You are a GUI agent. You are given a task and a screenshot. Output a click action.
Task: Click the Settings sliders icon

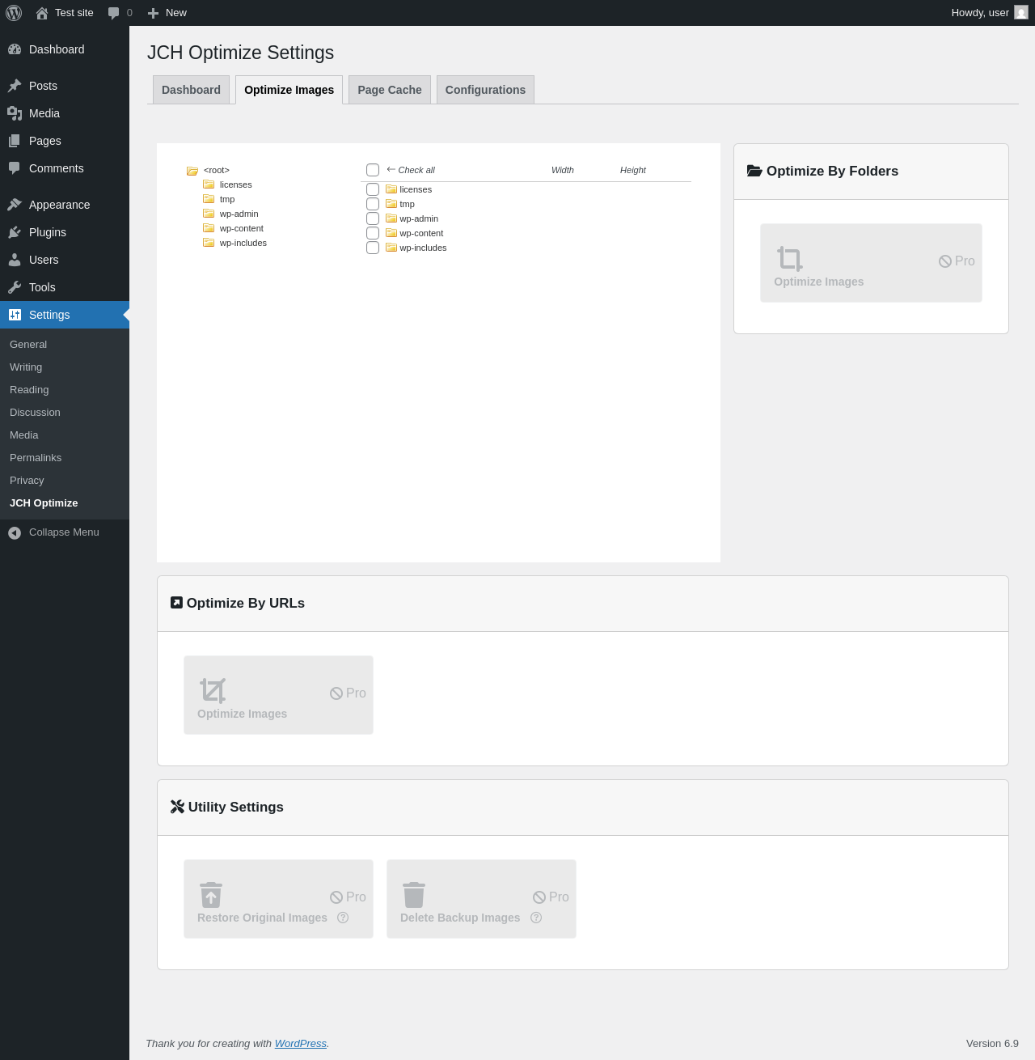pos(15,315)
